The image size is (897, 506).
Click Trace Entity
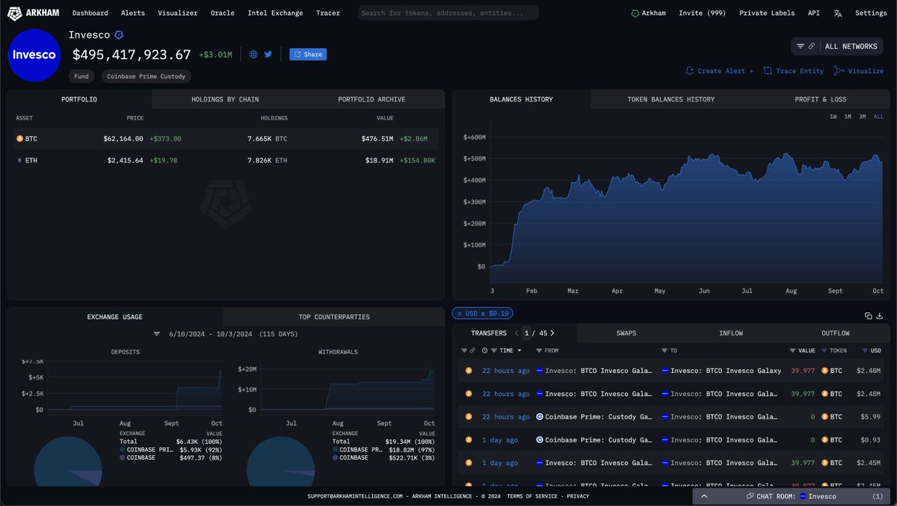[794, 71]
